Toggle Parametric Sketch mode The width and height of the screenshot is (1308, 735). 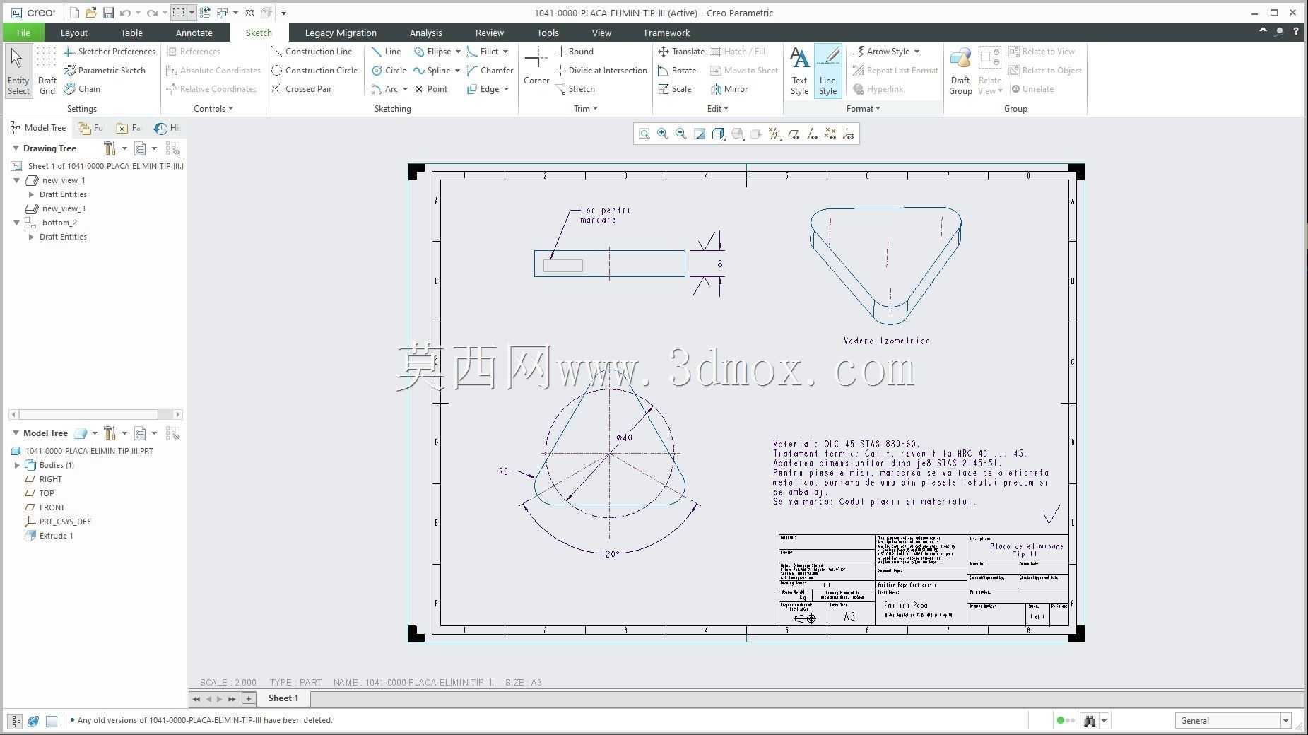point(105,71)
